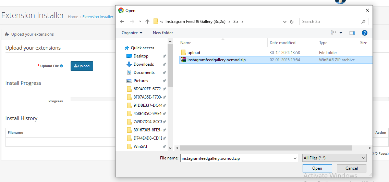This screenshot has width=389, height=182.
Task: Open the Organize dropdown menu
Action: [x=132, y=33]
